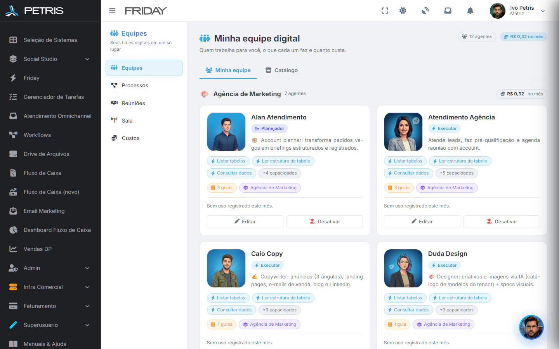
Task: Click the Planejador badge on Alan Atendimento
Action: click(269, 128)
